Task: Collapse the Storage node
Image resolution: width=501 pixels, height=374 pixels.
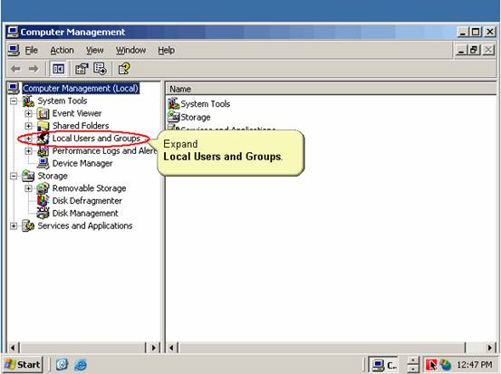Action: [x=14, y=176]
